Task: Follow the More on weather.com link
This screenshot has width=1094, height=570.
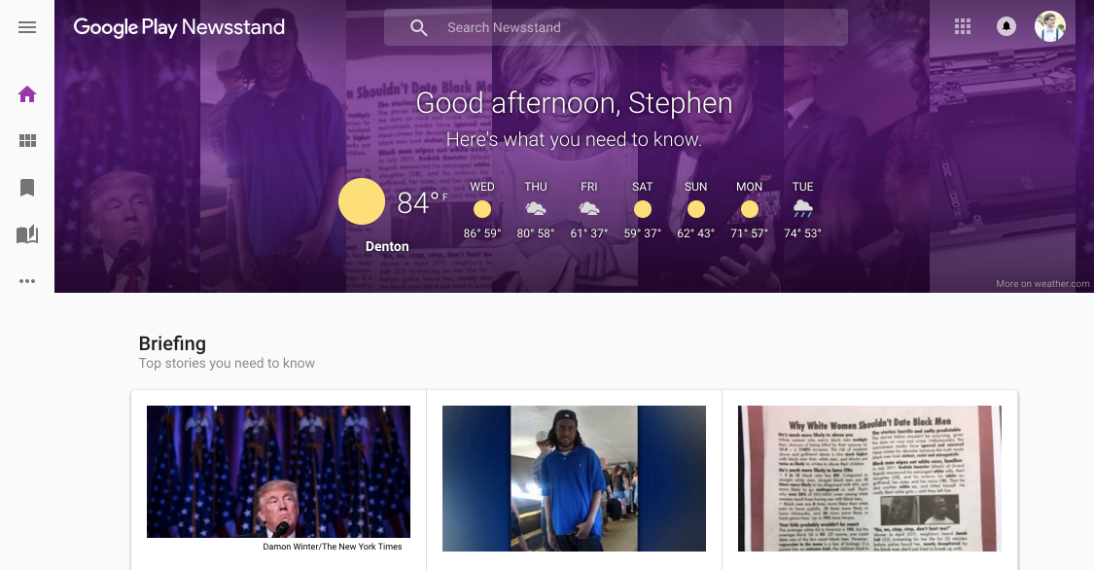Action: 1043,284
